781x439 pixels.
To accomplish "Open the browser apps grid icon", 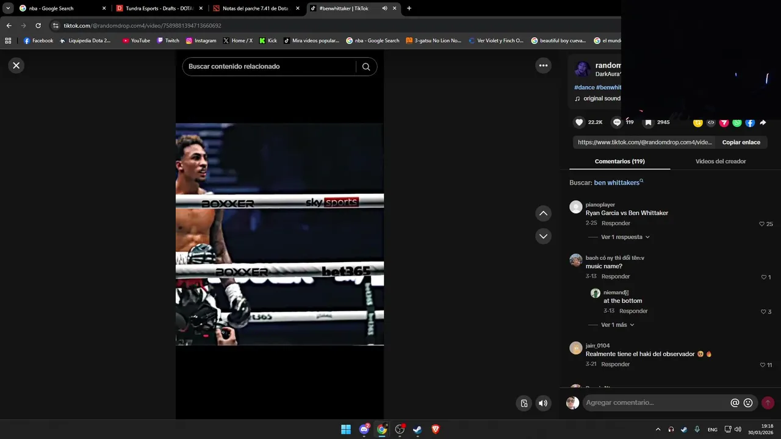I will coord(8,41).
